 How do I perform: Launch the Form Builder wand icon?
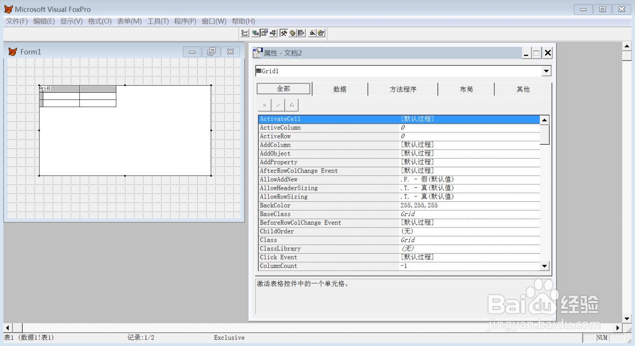(x=312, y=33)
